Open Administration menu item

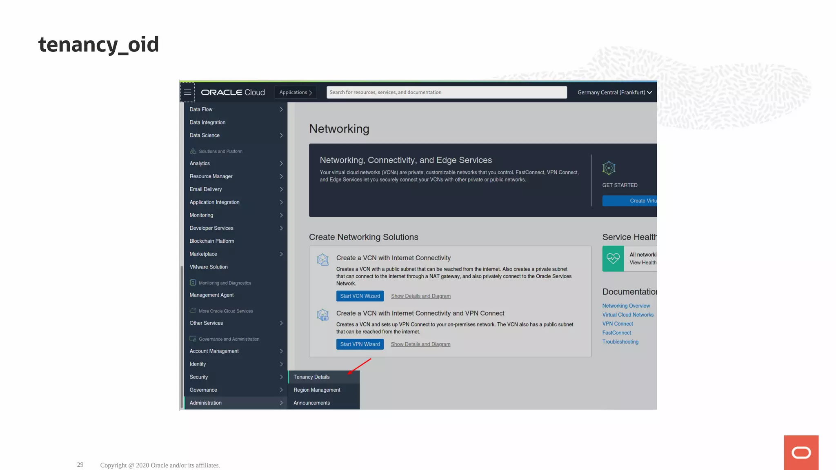(x=236, y=403)
